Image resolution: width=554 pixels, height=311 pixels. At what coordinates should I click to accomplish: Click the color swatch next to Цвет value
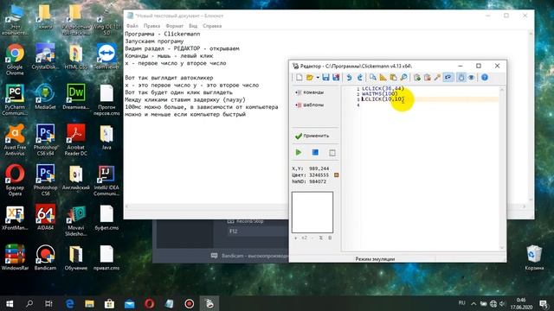[x=337, y=175]
